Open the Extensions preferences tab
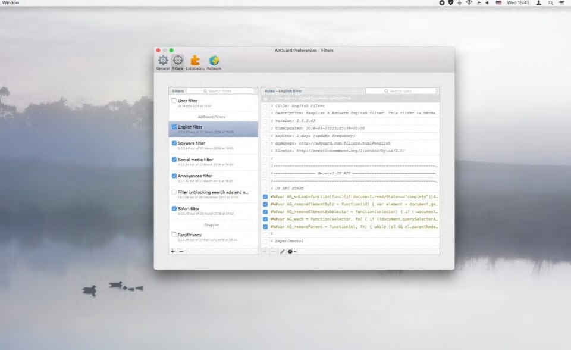Viewport: 571px width, 350px height. point(195,62)
